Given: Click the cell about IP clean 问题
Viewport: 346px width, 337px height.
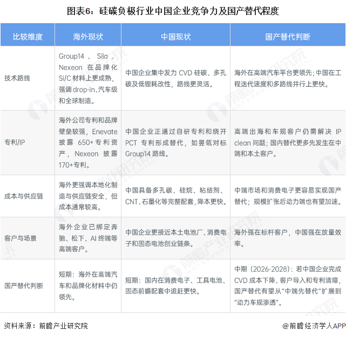Looking at the screenshot, I should click(x=288, y=142).
